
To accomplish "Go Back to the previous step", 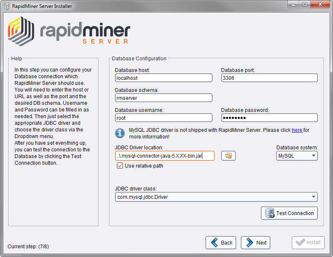I will (221, 242).
